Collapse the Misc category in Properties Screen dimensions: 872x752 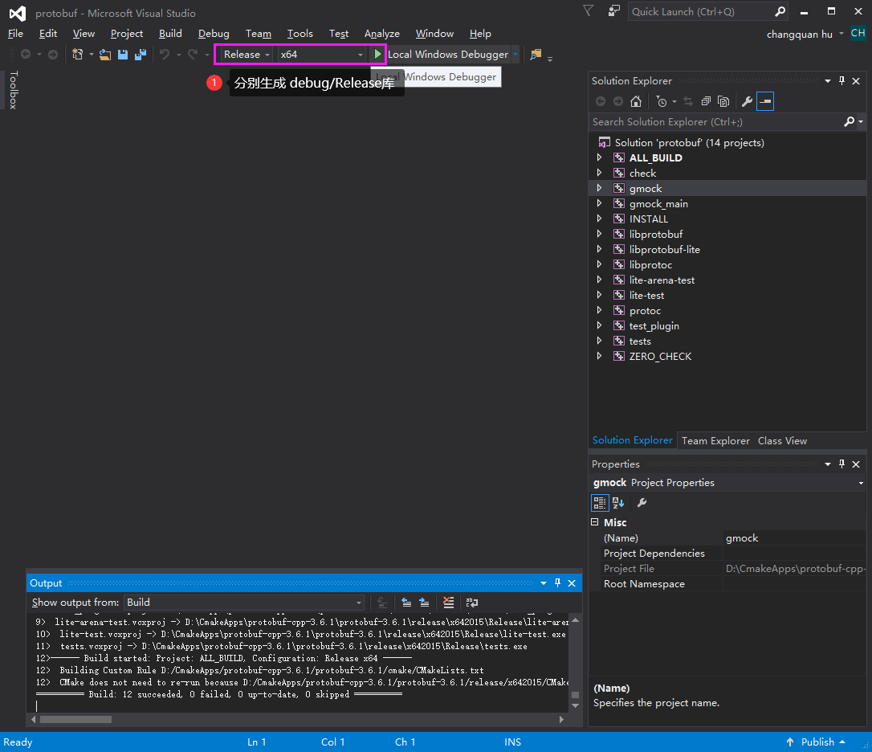[594, 522]
